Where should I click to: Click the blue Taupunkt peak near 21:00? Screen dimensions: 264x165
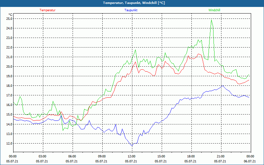pyautogui.click(x=223, y=86)
